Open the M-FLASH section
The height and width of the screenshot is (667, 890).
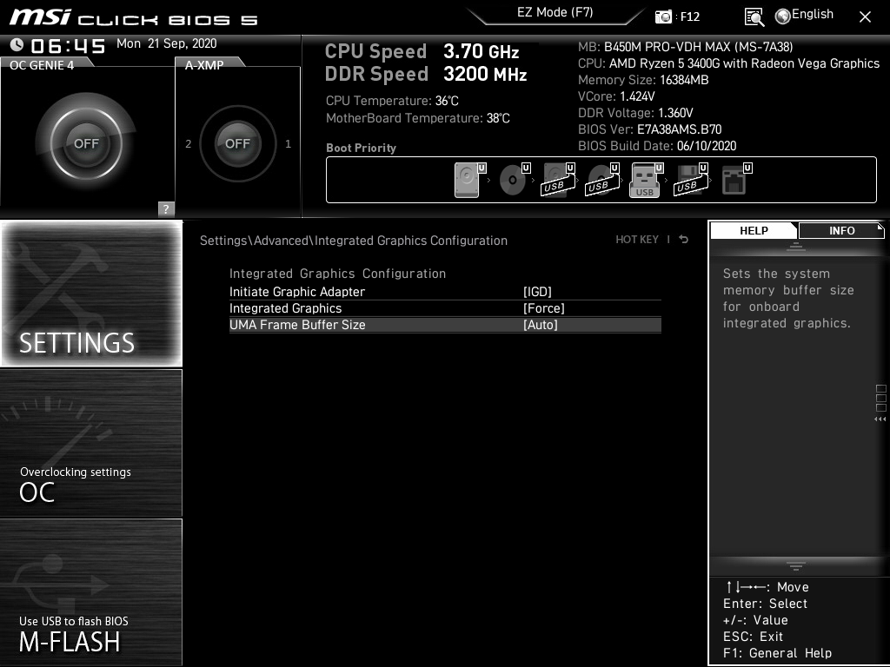(x=91, y=592)
